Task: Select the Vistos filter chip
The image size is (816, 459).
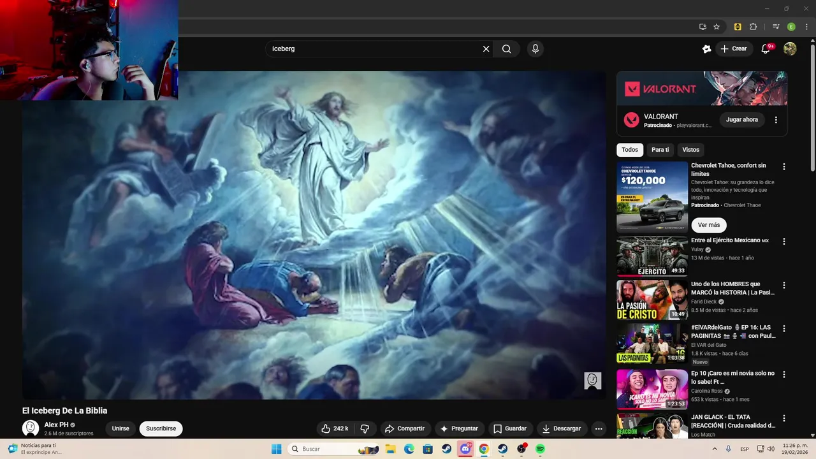Action: pos(691,150)
